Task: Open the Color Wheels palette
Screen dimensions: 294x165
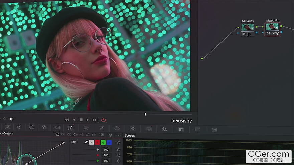Action: click(19, 127)
